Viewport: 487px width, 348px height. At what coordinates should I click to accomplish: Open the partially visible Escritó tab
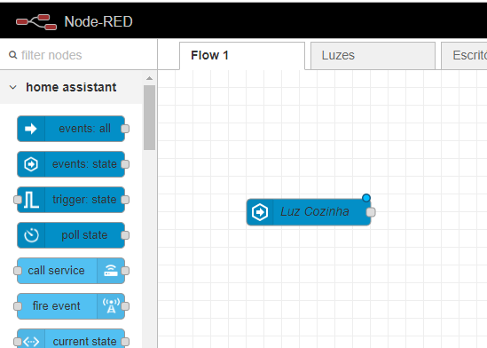[x=464, y=56]
